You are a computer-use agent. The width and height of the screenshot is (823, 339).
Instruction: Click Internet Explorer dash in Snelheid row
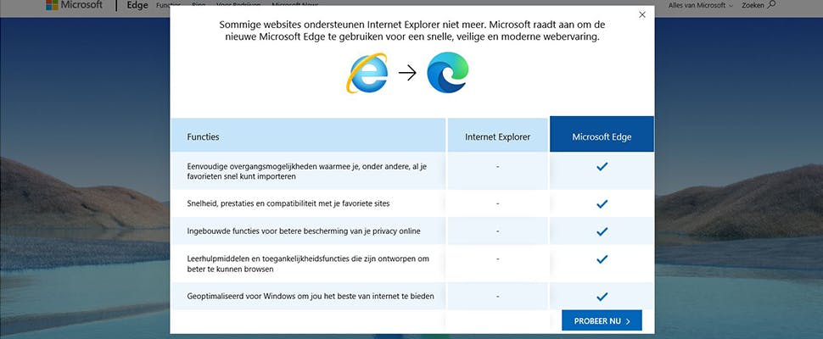coord(497,203)
